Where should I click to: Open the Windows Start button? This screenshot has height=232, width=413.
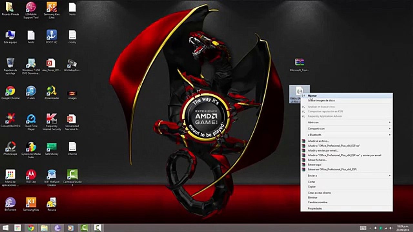pos(6,228)
